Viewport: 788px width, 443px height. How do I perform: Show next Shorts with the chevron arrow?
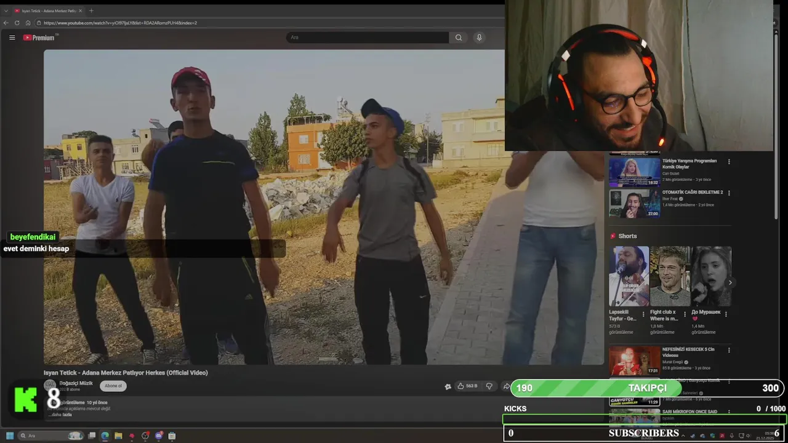click(x=730, y=282)
